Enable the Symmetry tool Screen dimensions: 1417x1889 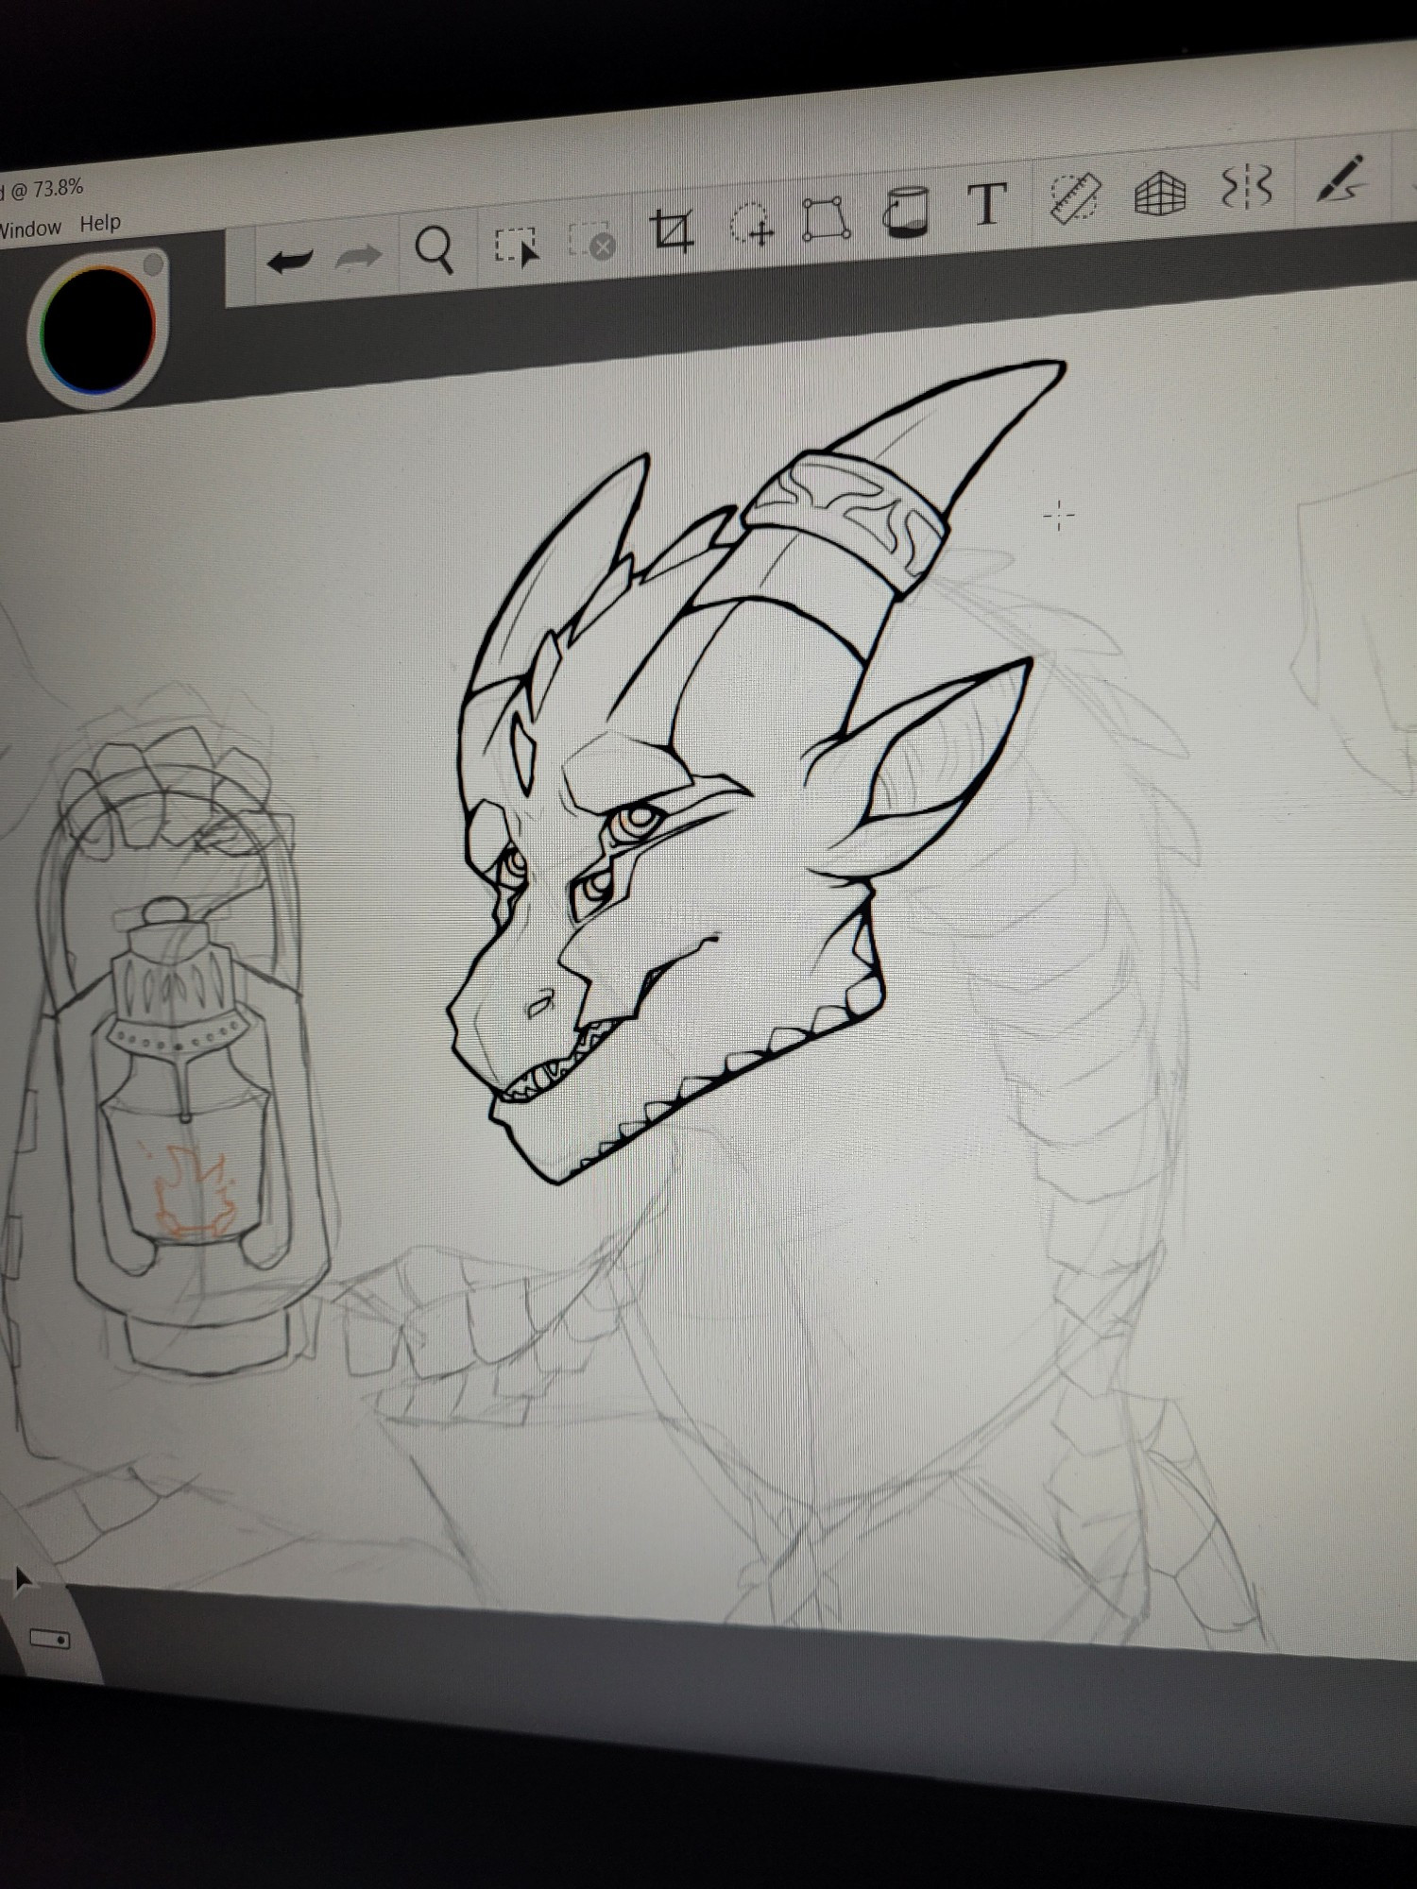1247,186
